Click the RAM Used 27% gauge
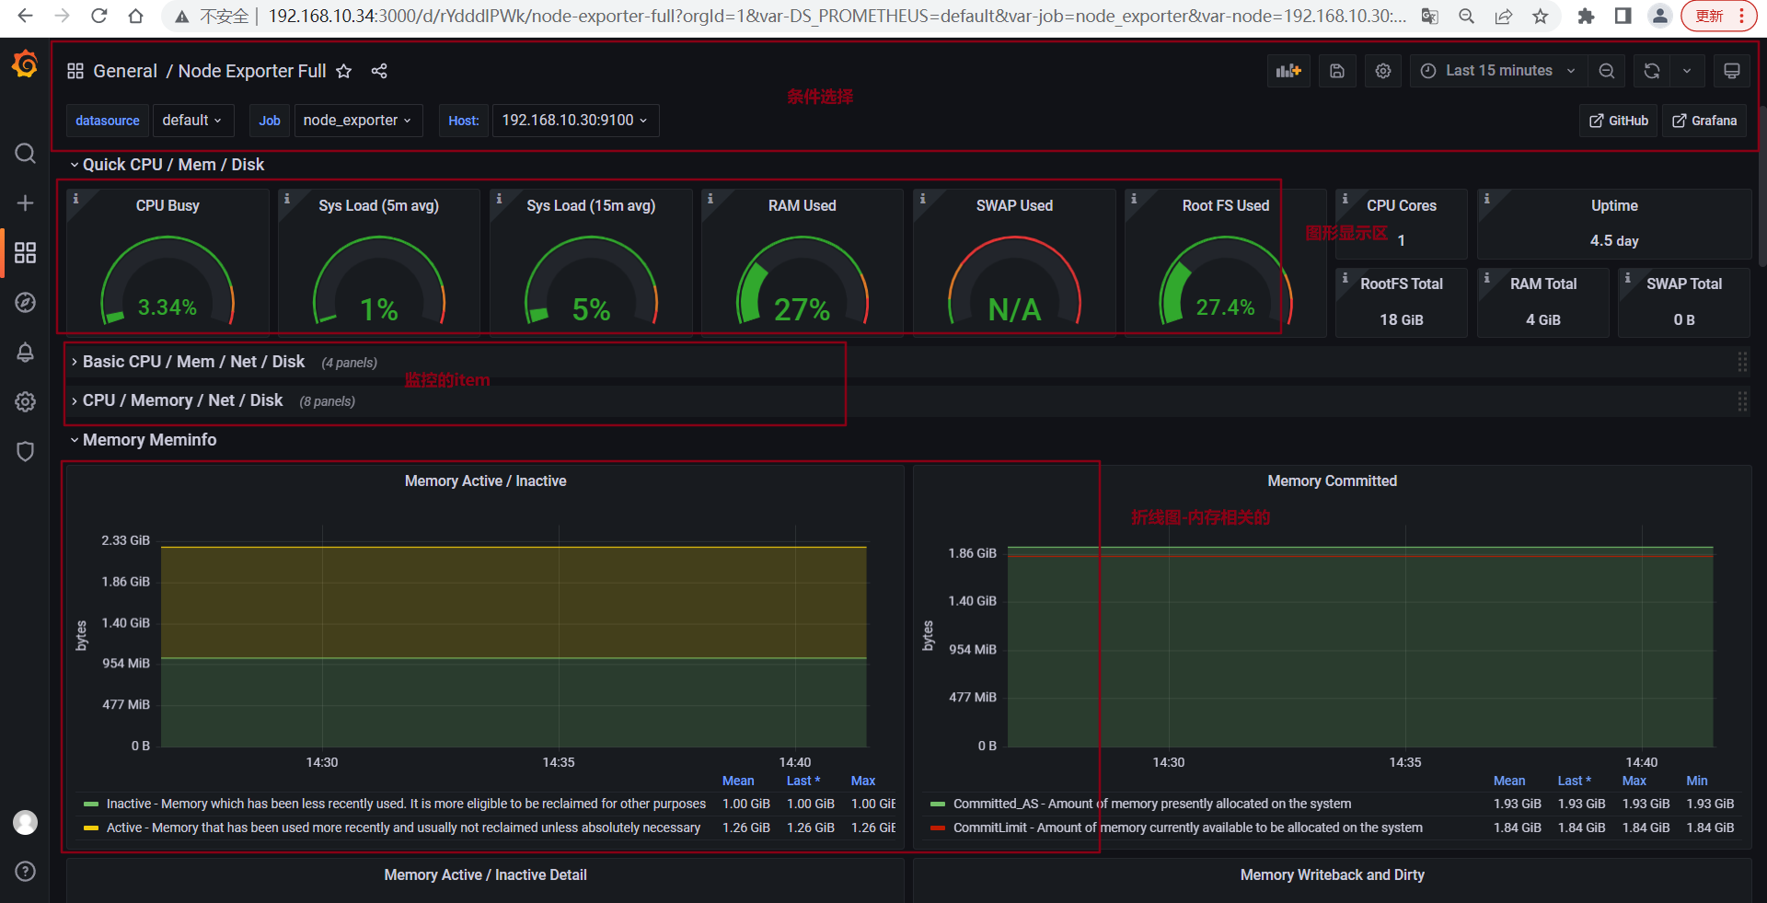This screenshot has width=1767, height=903. coord(803,281)
